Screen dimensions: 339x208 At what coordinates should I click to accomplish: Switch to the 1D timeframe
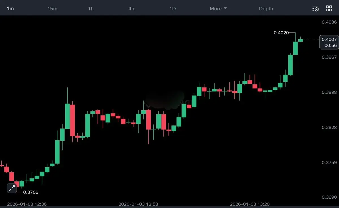pos(172,9)
